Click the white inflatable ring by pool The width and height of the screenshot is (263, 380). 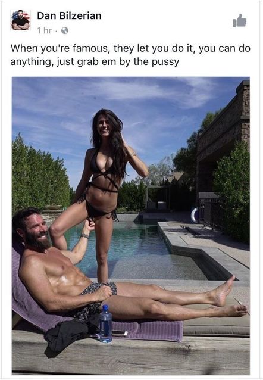(x=194, y=215)
